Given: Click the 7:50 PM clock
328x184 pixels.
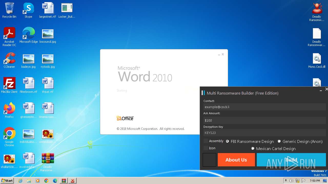Looking at the screenshot, I should [315, 181].
